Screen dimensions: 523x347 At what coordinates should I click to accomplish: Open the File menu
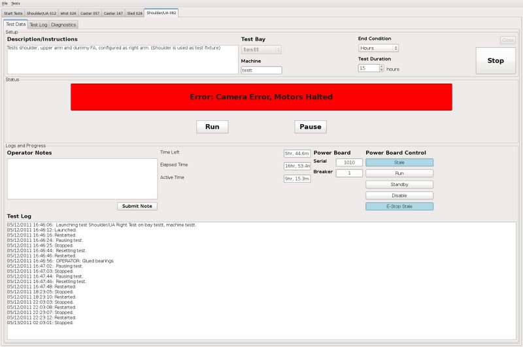point(5,3)
